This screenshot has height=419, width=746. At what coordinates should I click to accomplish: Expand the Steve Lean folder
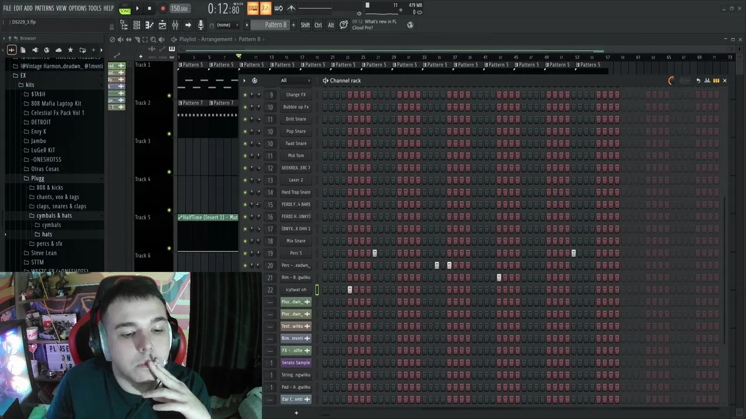click(x=44, y=253)
